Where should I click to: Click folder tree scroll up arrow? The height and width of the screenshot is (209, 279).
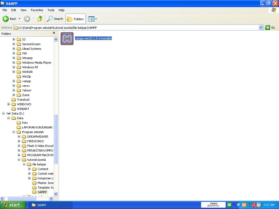56,39
